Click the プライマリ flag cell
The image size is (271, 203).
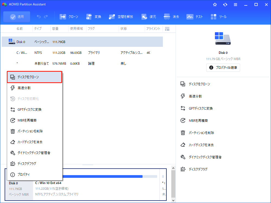(94, 53)
